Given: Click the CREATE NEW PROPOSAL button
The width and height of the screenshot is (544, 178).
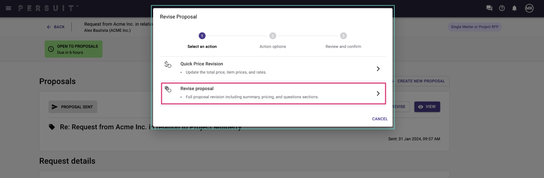Looking at the screenshot, I should click(421, 81).
